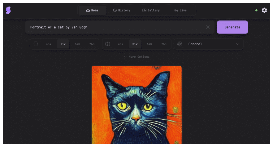Image resolution: width=273 pixels, height=147 pixels.
Task: Open the Gallery tab
Action: tap(151, 10)
